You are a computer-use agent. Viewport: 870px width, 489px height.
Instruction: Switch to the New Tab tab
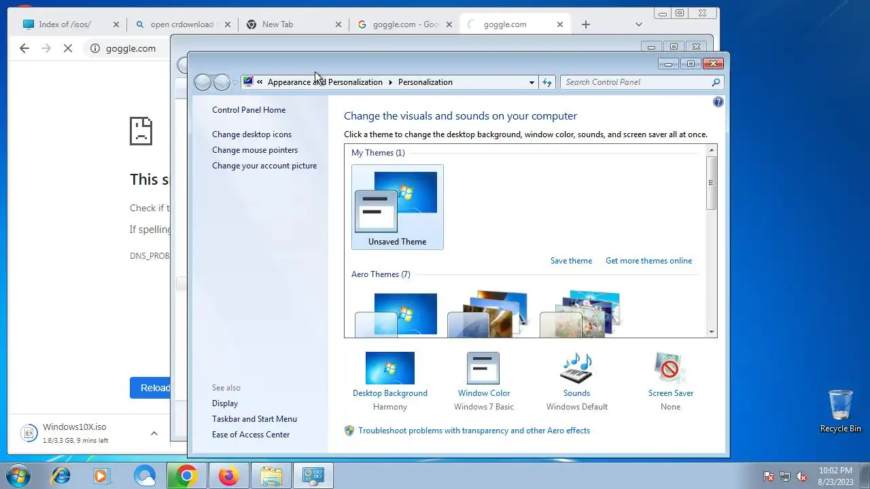coord(277,24)
